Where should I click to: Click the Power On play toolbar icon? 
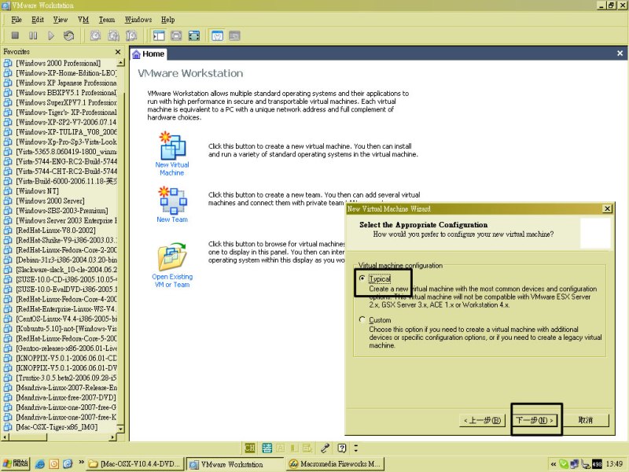point(51,35)
